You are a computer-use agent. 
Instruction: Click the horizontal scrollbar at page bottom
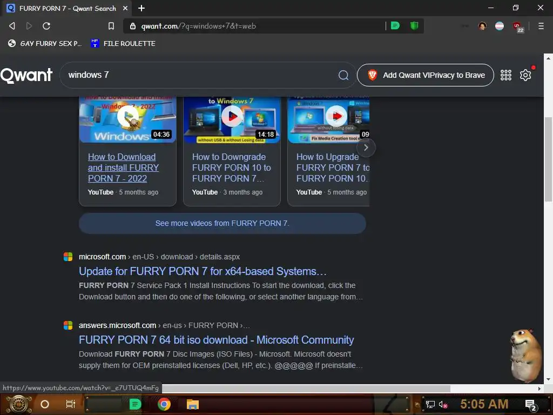306,389
